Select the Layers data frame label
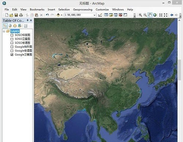Screen dimensions: 183x142 coord(15,31)
